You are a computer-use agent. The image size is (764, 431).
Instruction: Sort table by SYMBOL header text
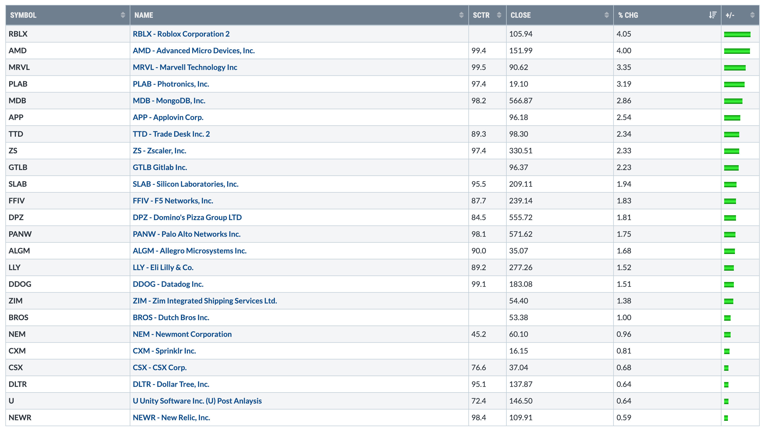pyautogui.click(x=23, y=15)
